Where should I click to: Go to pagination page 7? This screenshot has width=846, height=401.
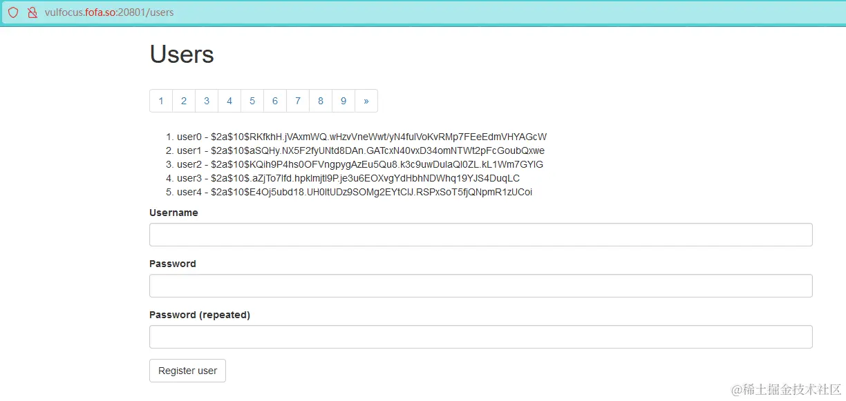pos(298,101)
